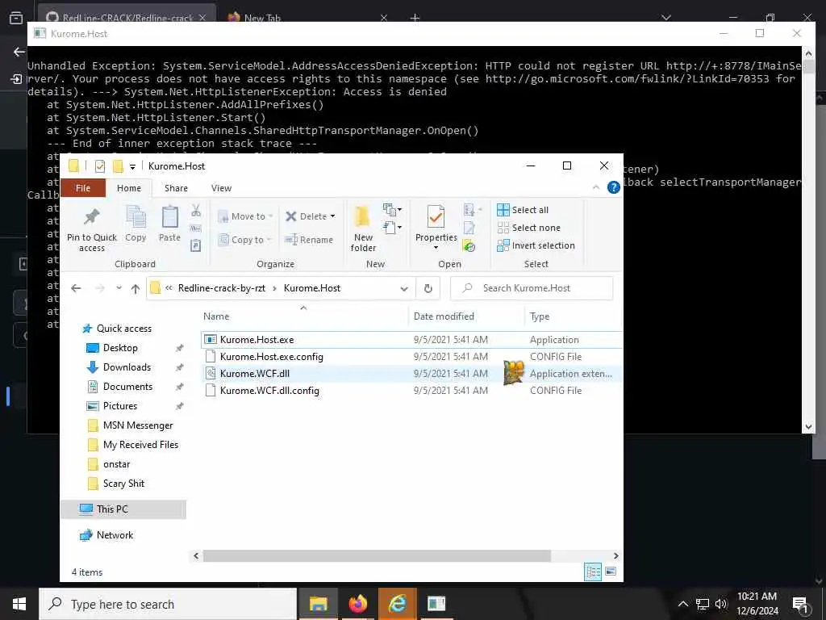The height and width of the screenshot is (620, 826).
Task: Click the Redline-crack-by-rzt breadcrumb
Action: [222, 288]
